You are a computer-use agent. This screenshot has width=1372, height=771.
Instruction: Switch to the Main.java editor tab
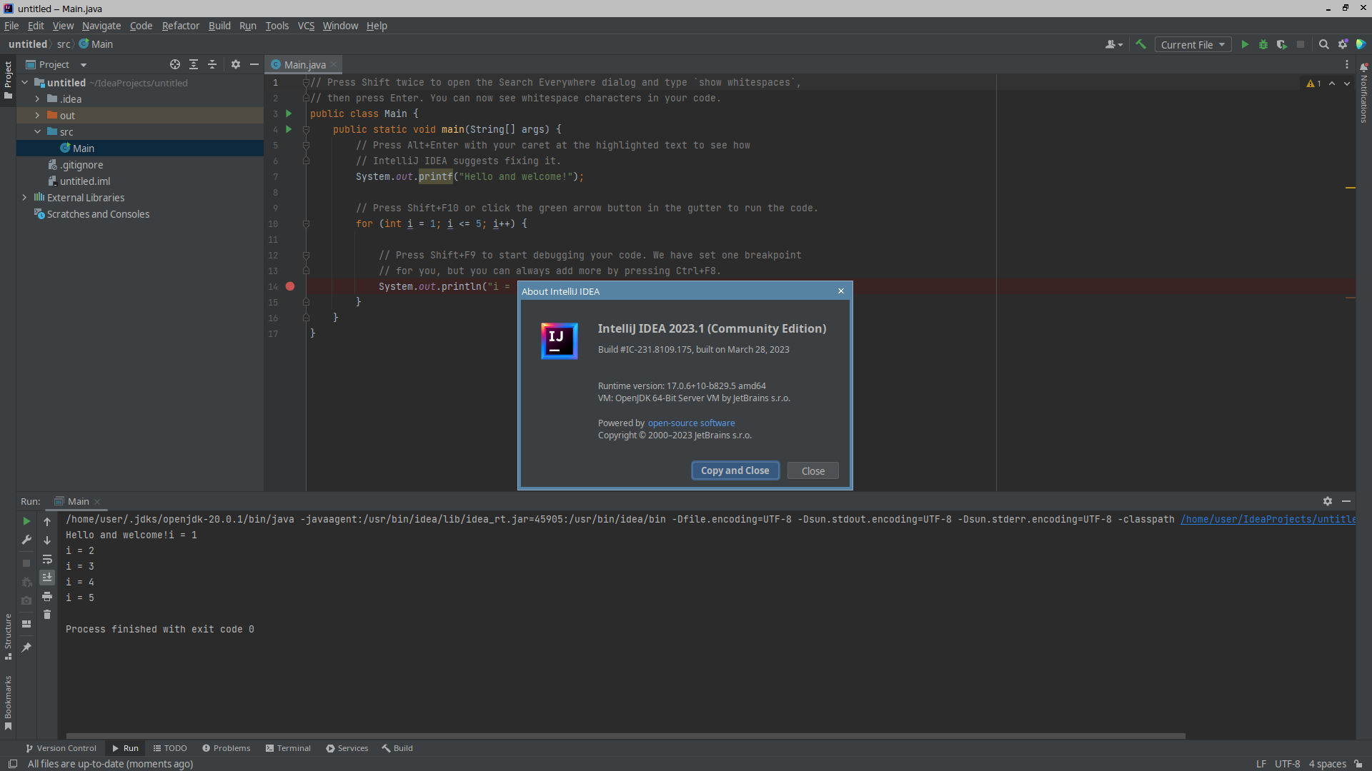[x=304, y=64]
